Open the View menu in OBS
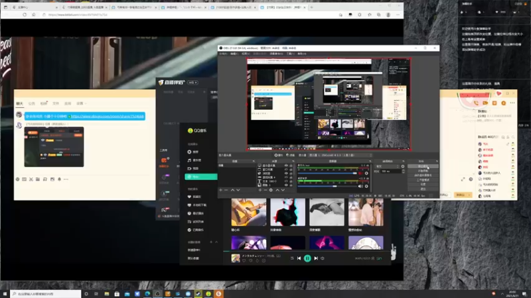This screenshot has width=531, height=298. [246, 54]
